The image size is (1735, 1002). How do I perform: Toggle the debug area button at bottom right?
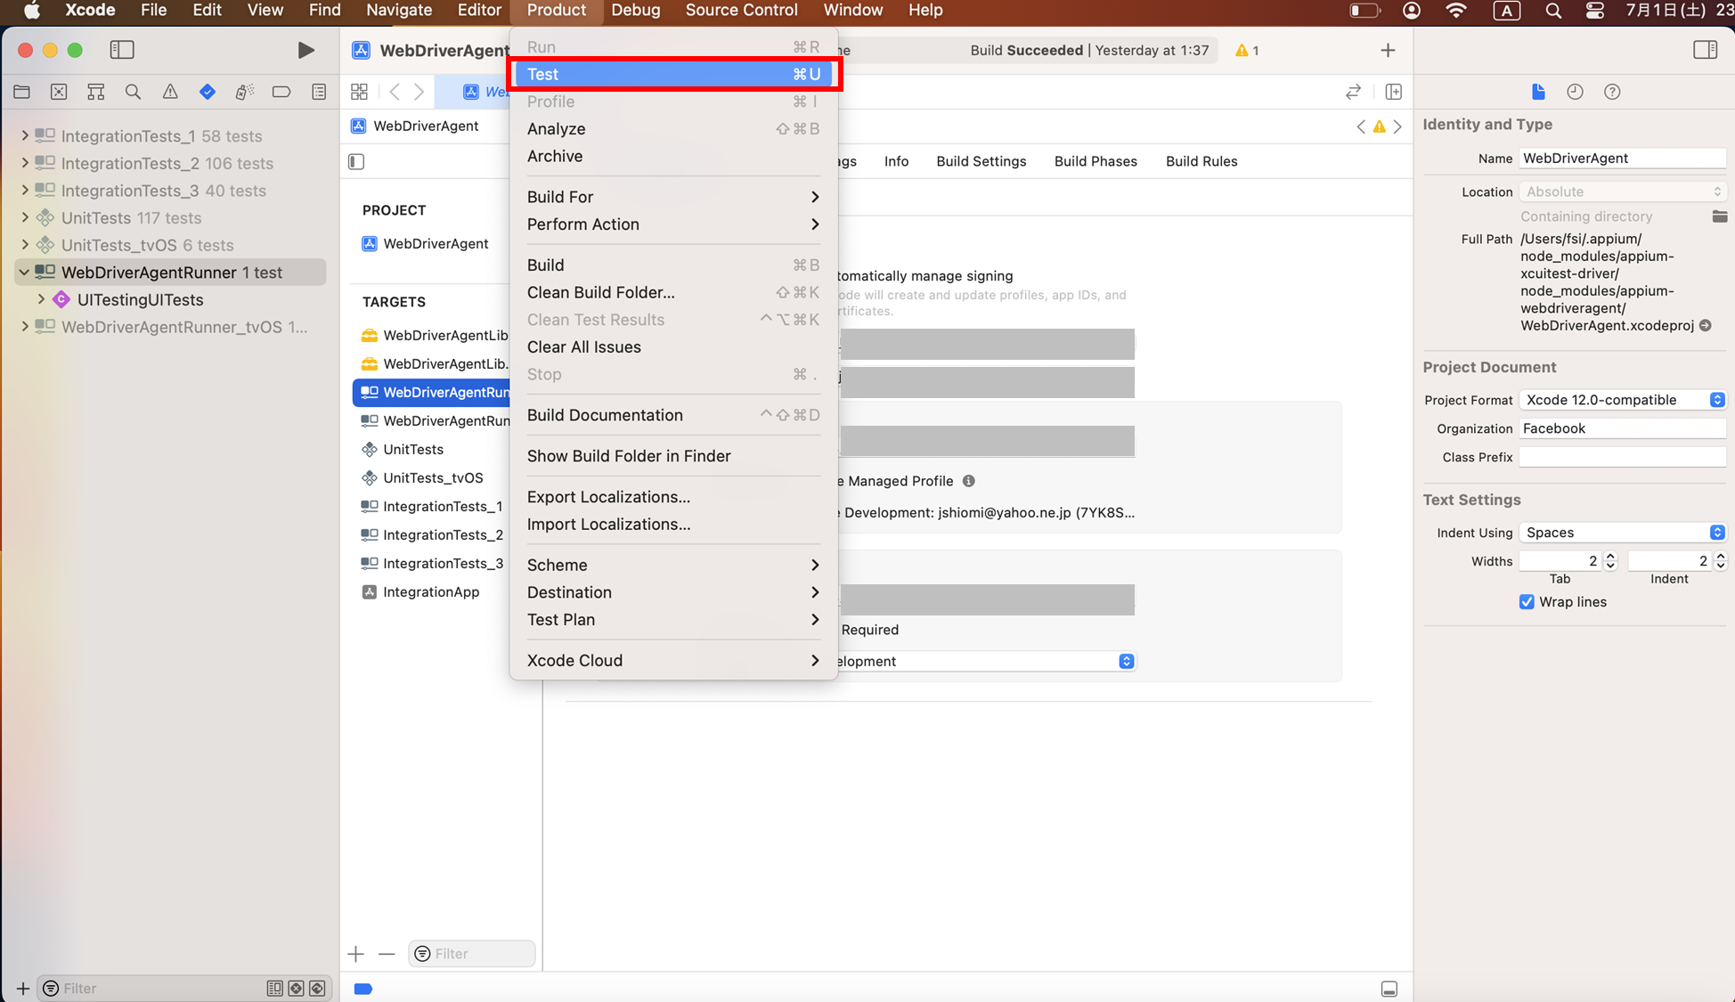[x=1389, y=989]
